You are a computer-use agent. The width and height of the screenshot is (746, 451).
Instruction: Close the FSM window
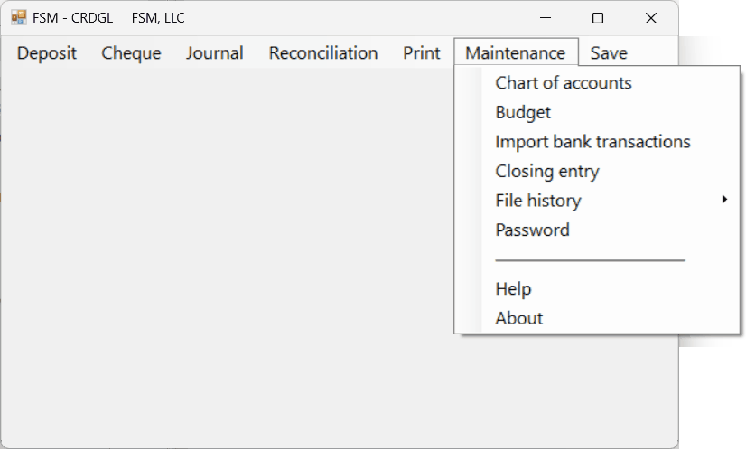[x=651, y=18]
